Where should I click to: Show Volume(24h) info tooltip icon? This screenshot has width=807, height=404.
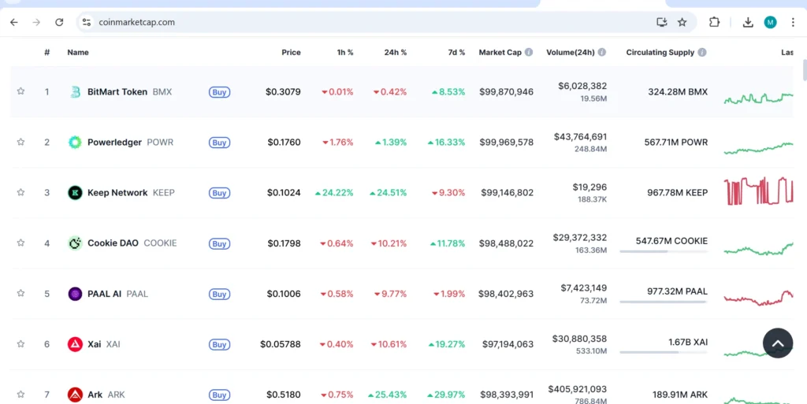(601, 53)
